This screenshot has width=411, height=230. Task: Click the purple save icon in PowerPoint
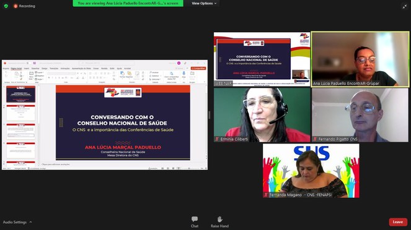point(35,63)
